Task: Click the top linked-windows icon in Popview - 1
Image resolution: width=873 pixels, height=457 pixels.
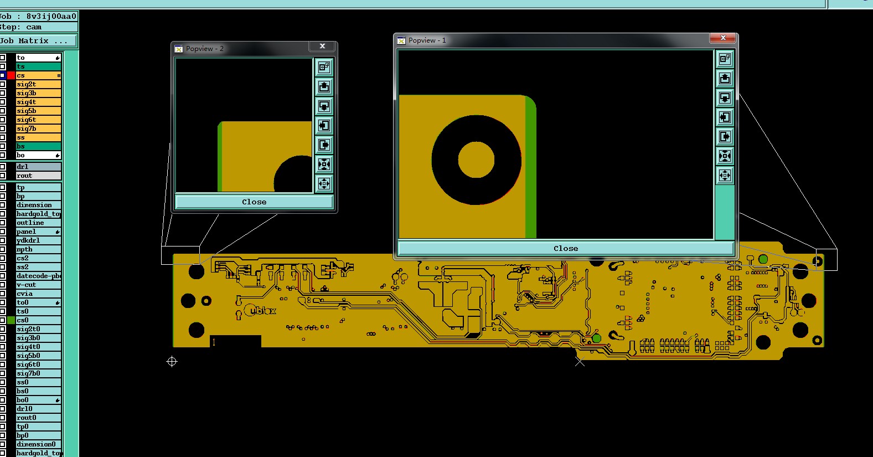Action: point(725,59)
